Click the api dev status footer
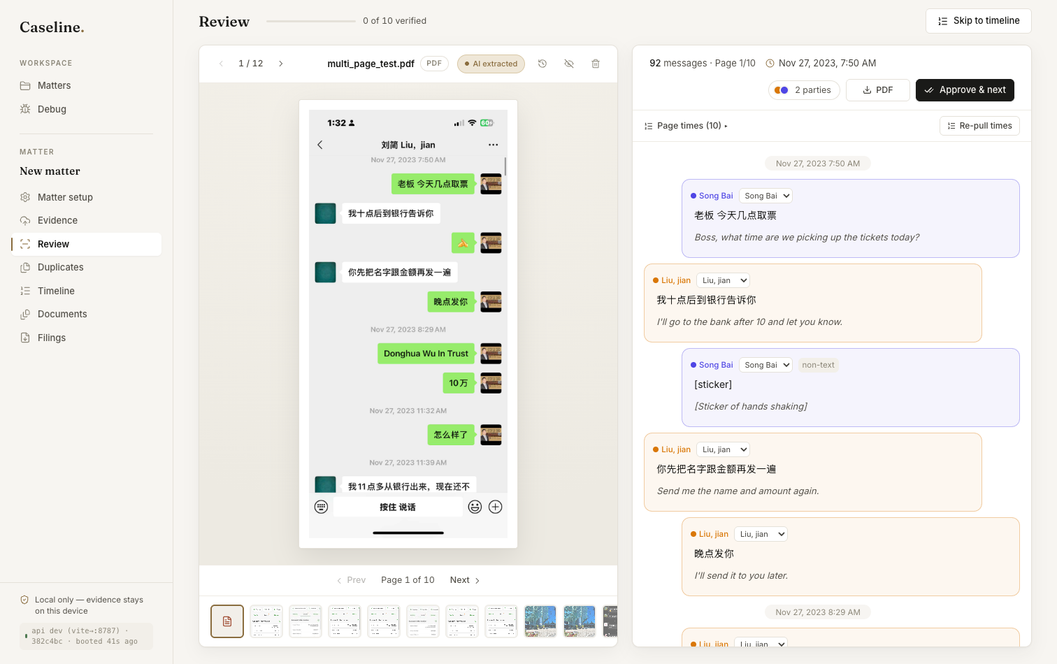Viewport: 1057px width, 664px height. [86, 636]
